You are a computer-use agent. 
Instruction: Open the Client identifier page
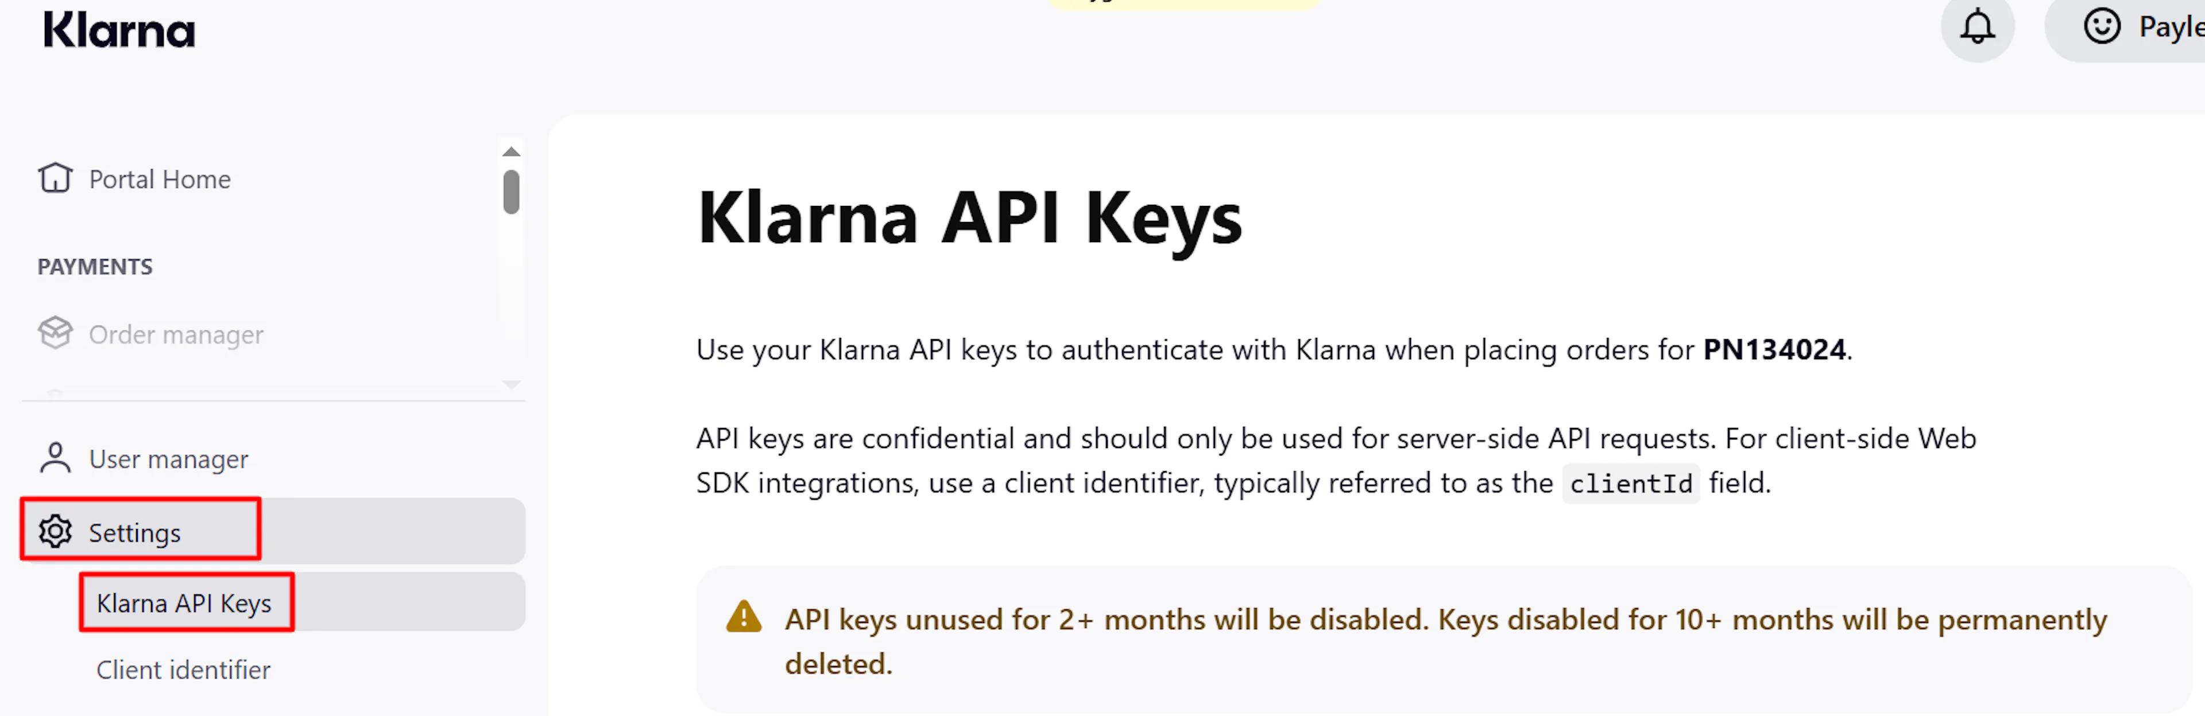click(183, 669)
